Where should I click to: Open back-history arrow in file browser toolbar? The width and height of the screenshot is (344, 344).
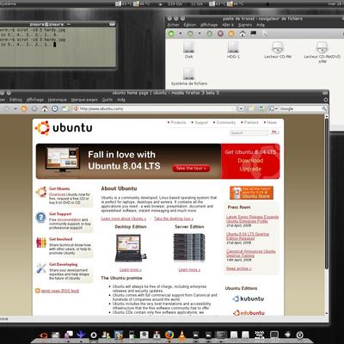click(x=181, y=34)
